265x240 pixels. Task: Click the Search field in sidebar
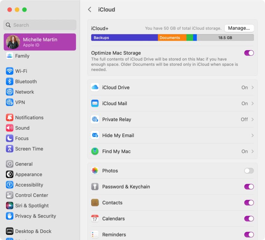point(40,25)
